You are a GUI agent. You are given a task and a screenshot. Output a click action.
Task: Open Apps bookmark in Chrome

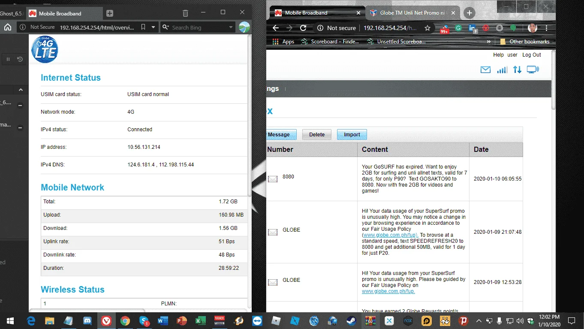point(283,42)
